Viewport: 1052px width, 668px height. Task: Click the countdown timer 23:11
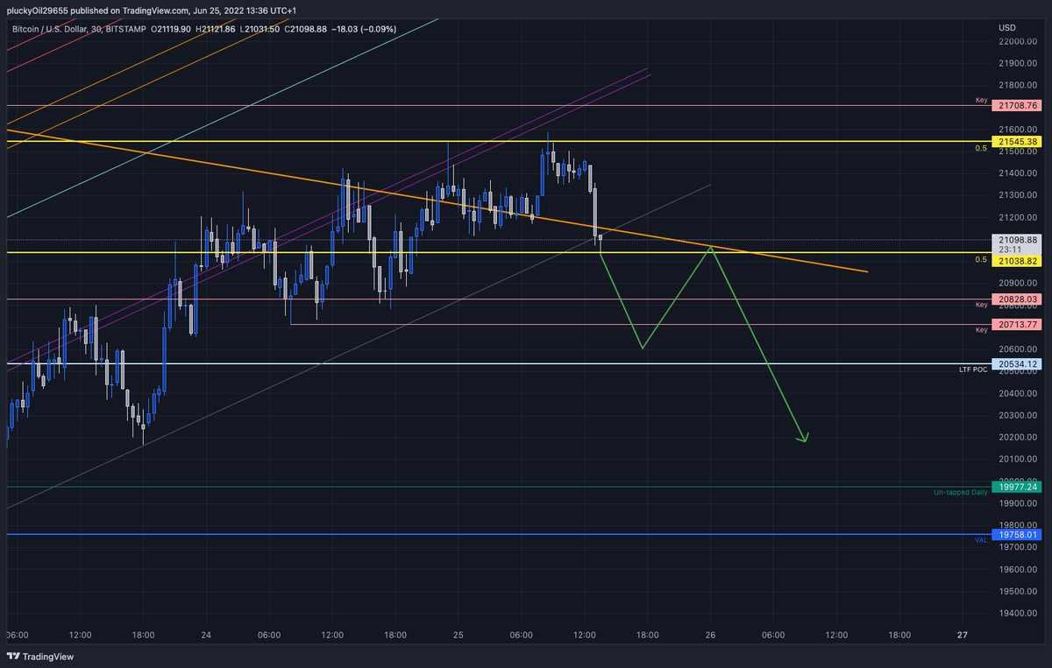1010,249
